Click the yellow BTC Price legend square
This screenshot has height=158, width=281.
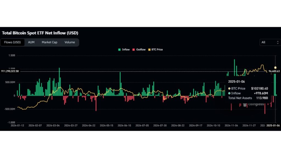pos(149,50)
